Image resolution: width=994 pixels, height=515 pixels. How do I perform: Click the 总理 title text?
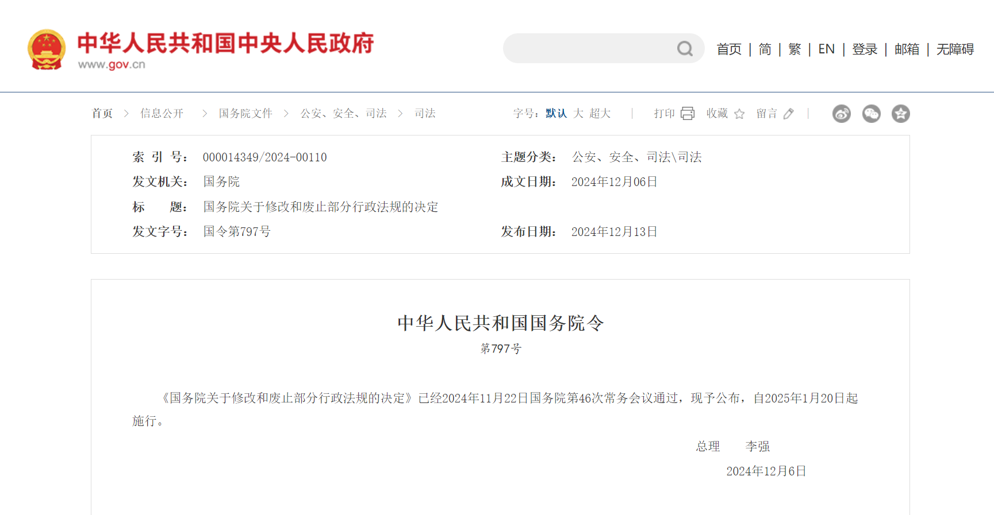[x=708, y=446]
